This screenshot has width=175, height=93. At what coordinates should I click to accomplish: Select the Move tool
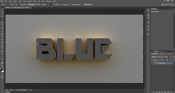(x=2, y=11)
